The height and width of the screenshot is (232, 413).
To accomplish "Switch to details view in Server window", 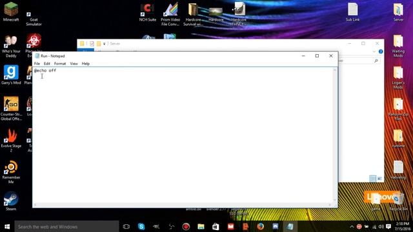I will point(373,179).
